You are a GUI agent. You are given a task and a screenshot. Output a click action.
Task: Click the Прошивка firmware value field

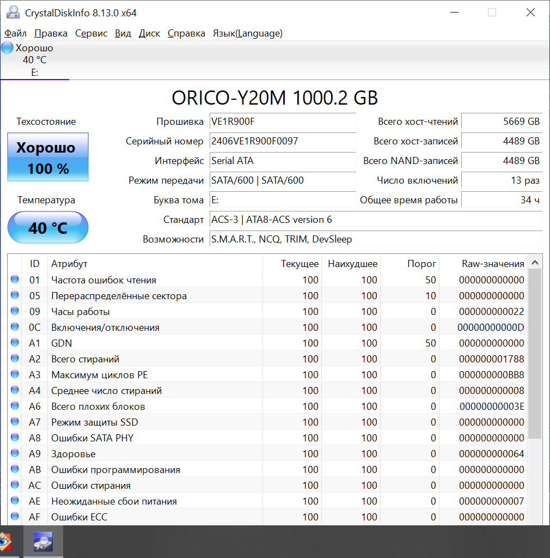(282, 122)
